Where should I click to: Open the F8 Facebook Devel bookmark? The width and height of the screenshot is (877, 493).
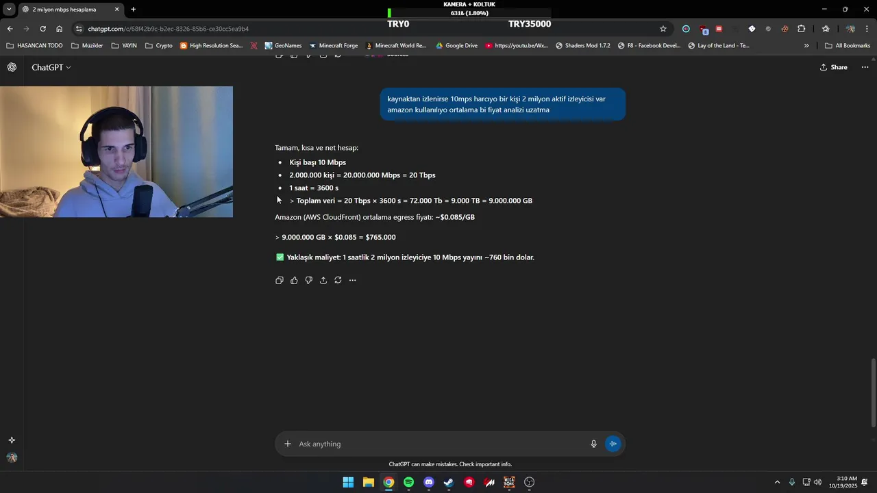(649, 46)
